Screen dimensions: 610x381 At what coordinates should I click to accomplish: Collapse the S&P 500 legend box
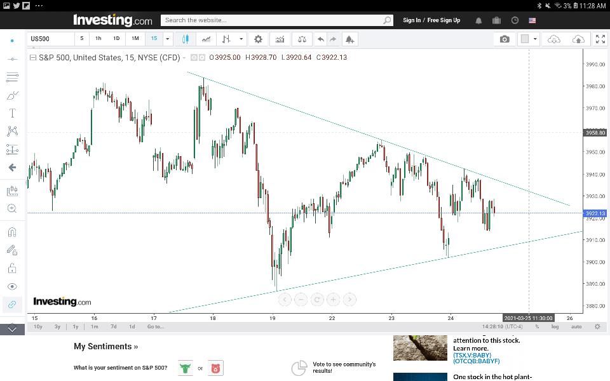33,58
